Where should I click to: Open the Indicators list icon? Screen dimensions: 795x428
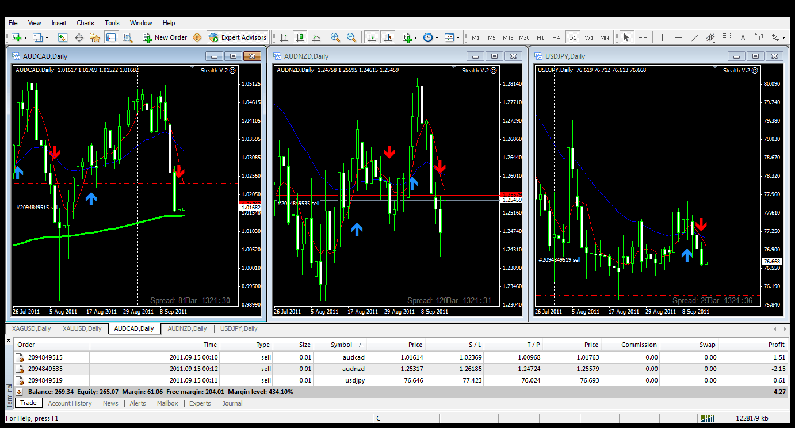tap(407, 37)
